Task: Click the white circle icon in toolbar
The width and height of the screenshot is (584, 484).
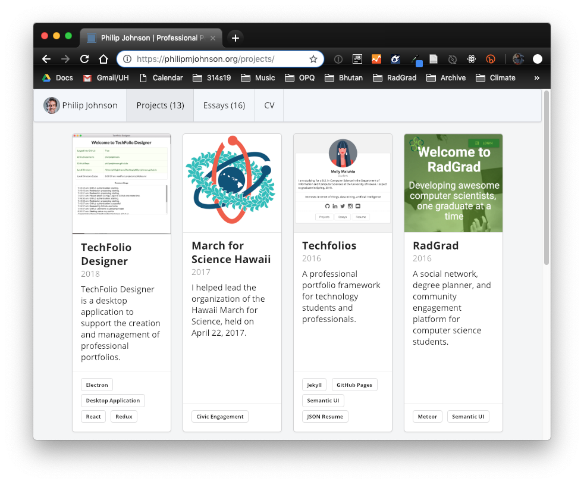Action: point(538,59)
